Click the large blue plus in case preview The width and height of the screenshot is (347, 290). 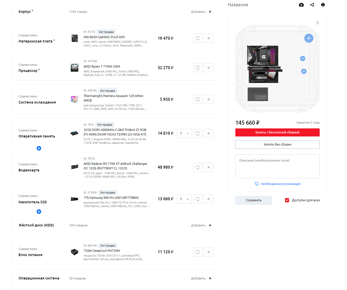(309, 38)
